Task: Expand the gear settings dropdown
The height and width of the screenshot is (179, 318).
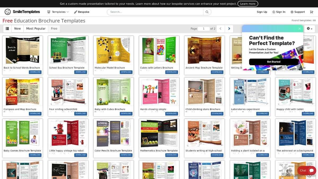Action: coord(309,29)
